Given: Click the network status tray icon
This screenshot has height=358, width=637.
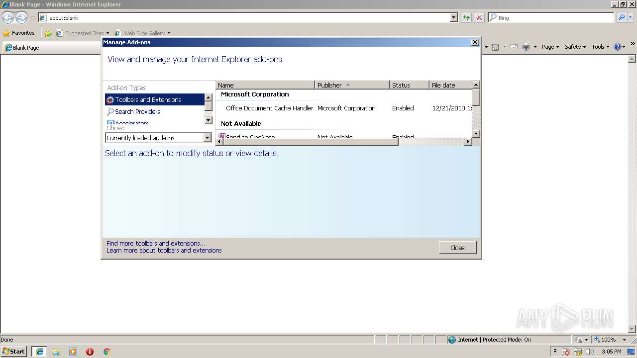Looking at the screenshot, I should [x=578, y=352].
